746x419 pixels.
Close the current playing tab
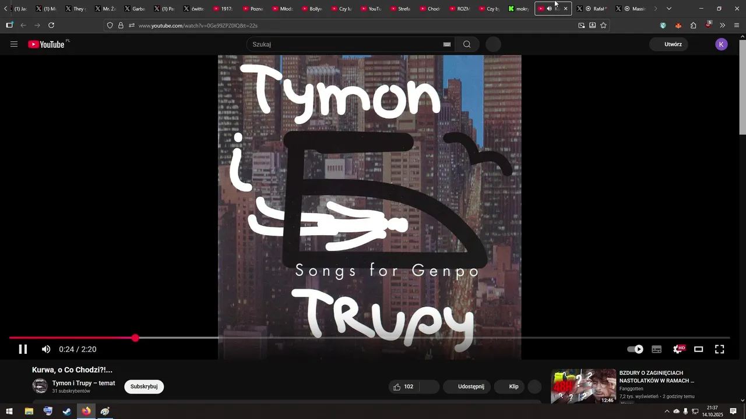[565, 9]
